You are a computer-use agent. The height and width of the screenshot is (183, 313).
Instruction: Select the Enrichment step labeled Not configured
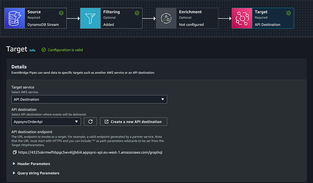[x=187, y=18]
